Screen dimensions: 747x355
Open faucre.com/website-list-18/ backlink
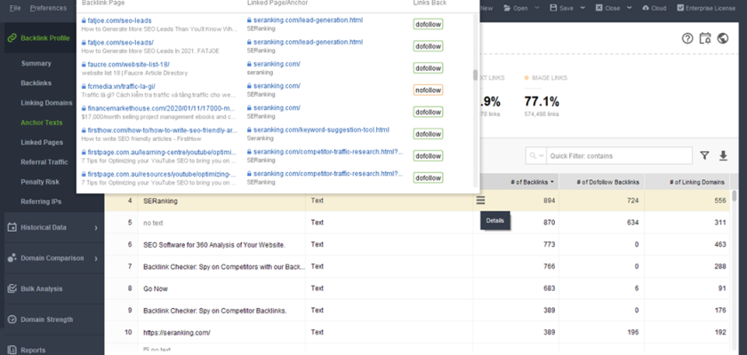(129, 64)
